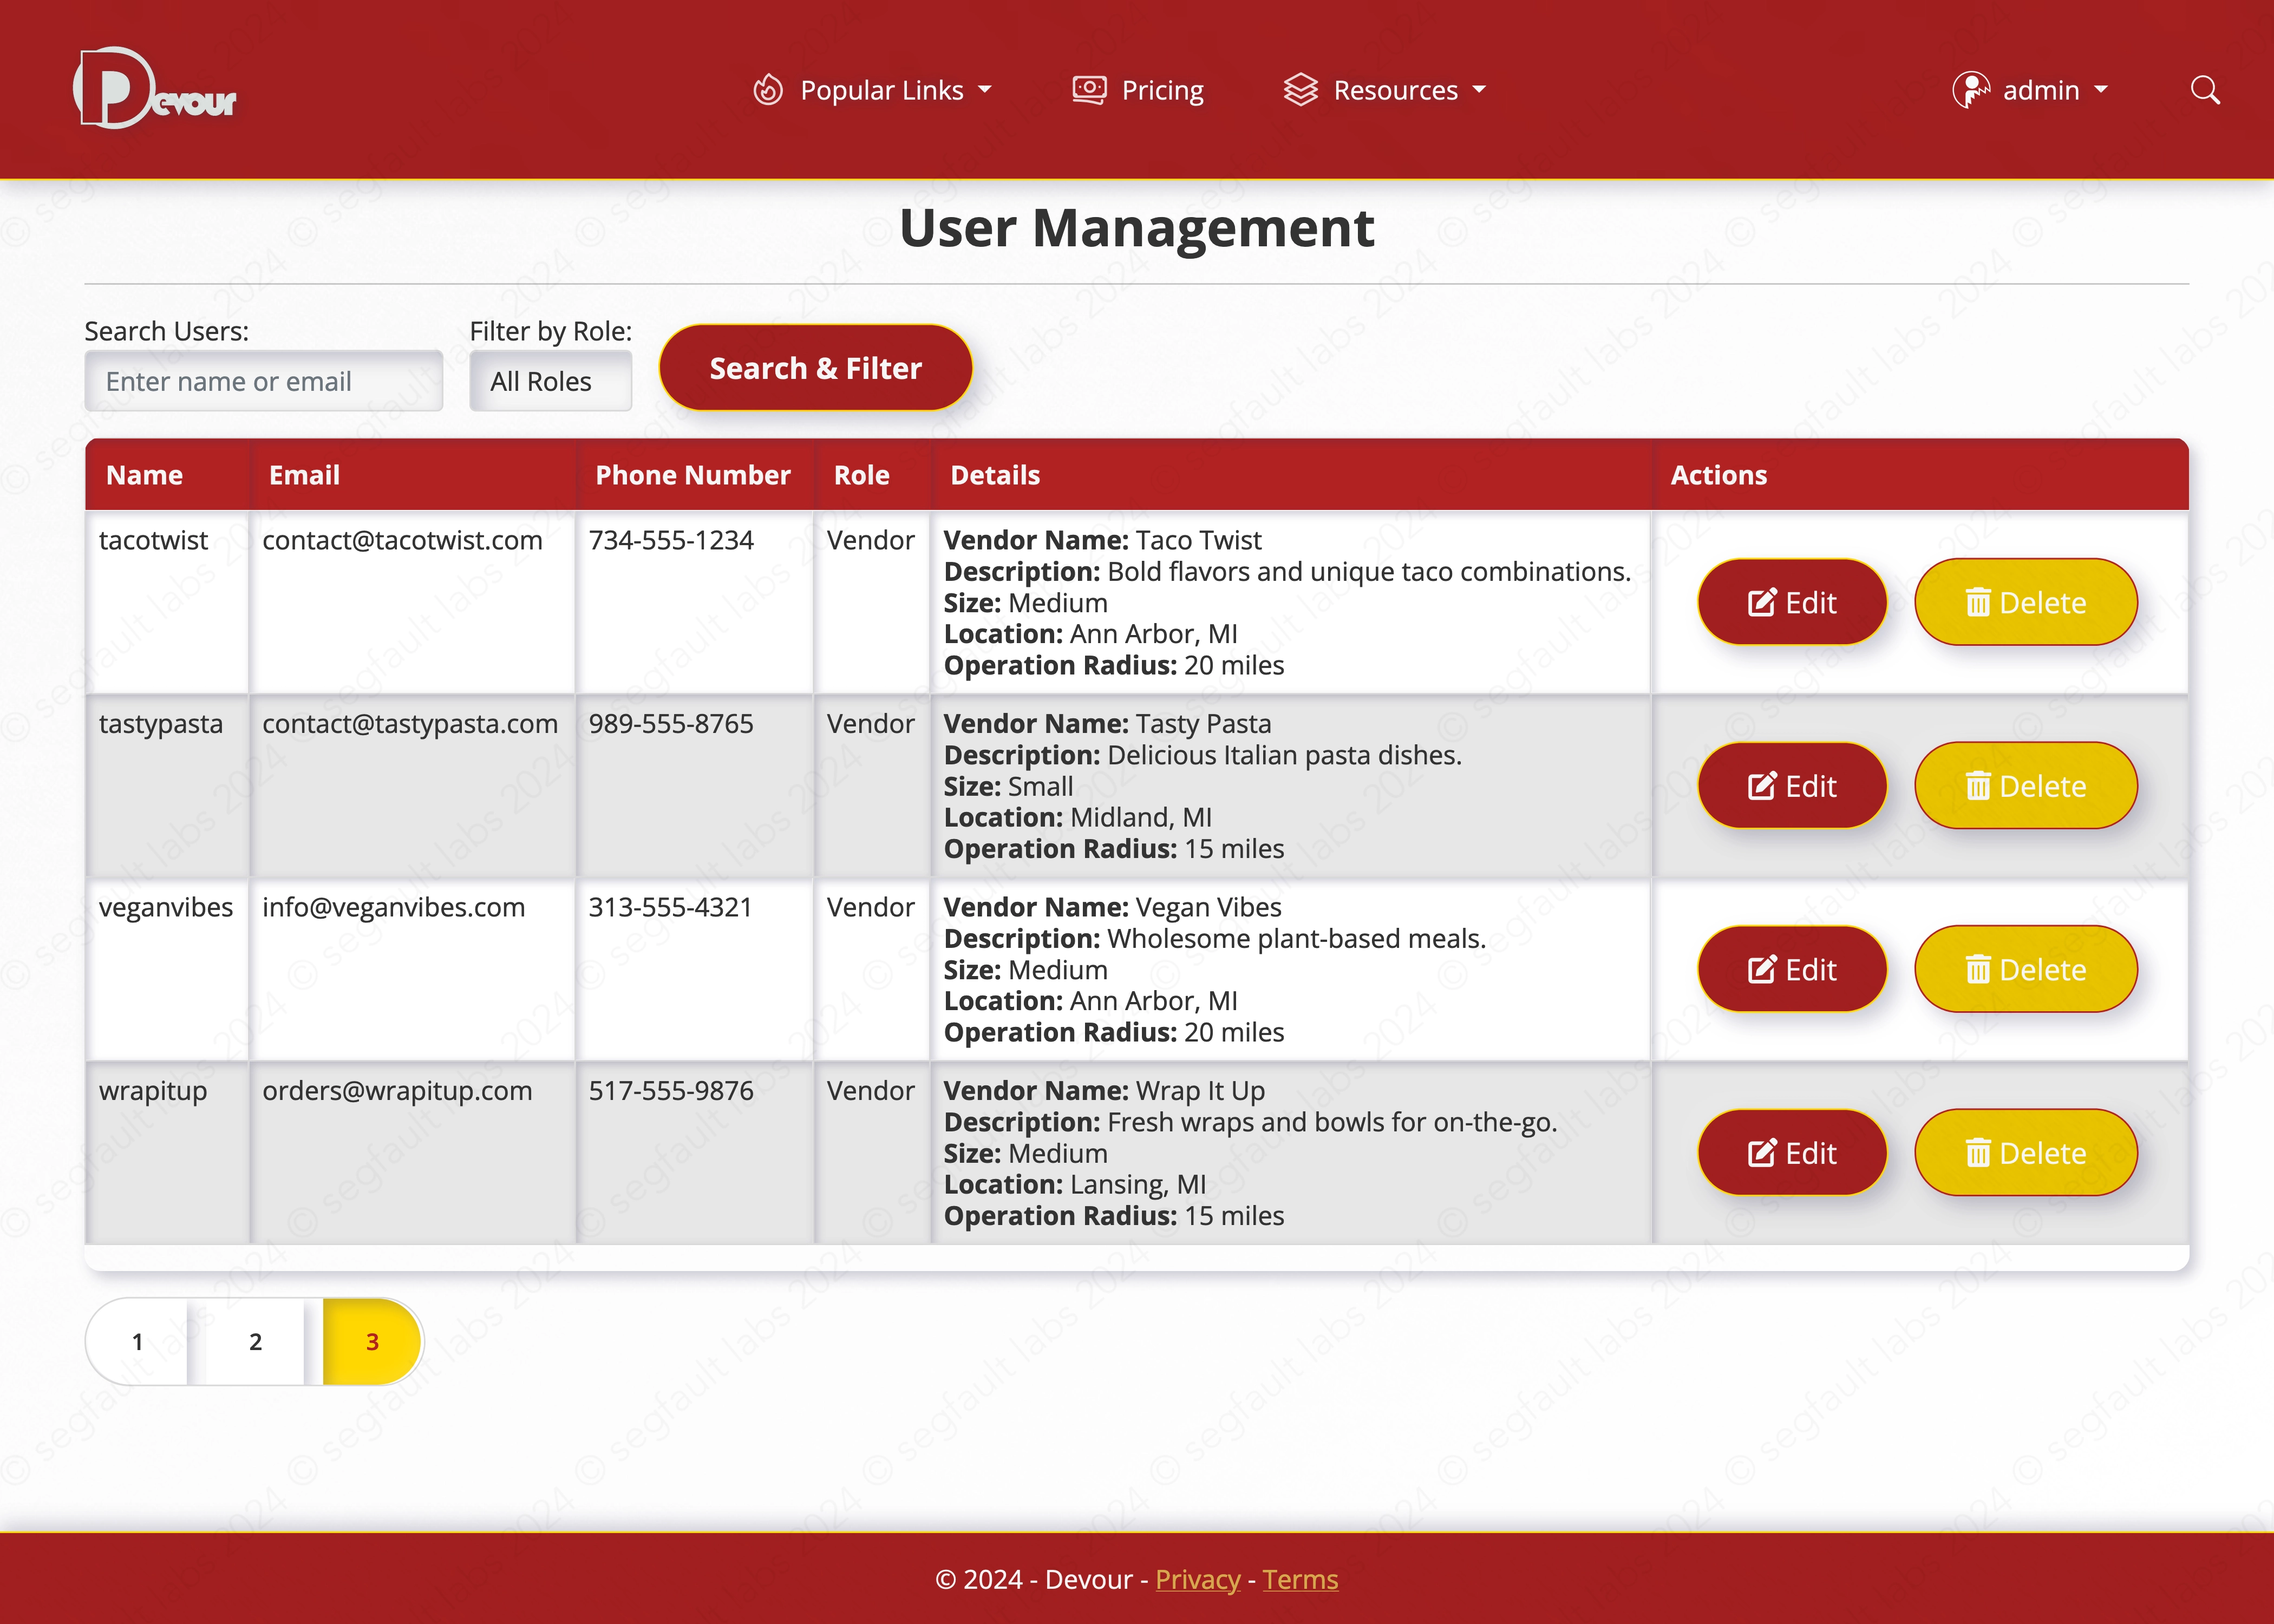Click phone number 989-555-8765
This screenshot has height=1624, width=2274.
coord(671,724)
